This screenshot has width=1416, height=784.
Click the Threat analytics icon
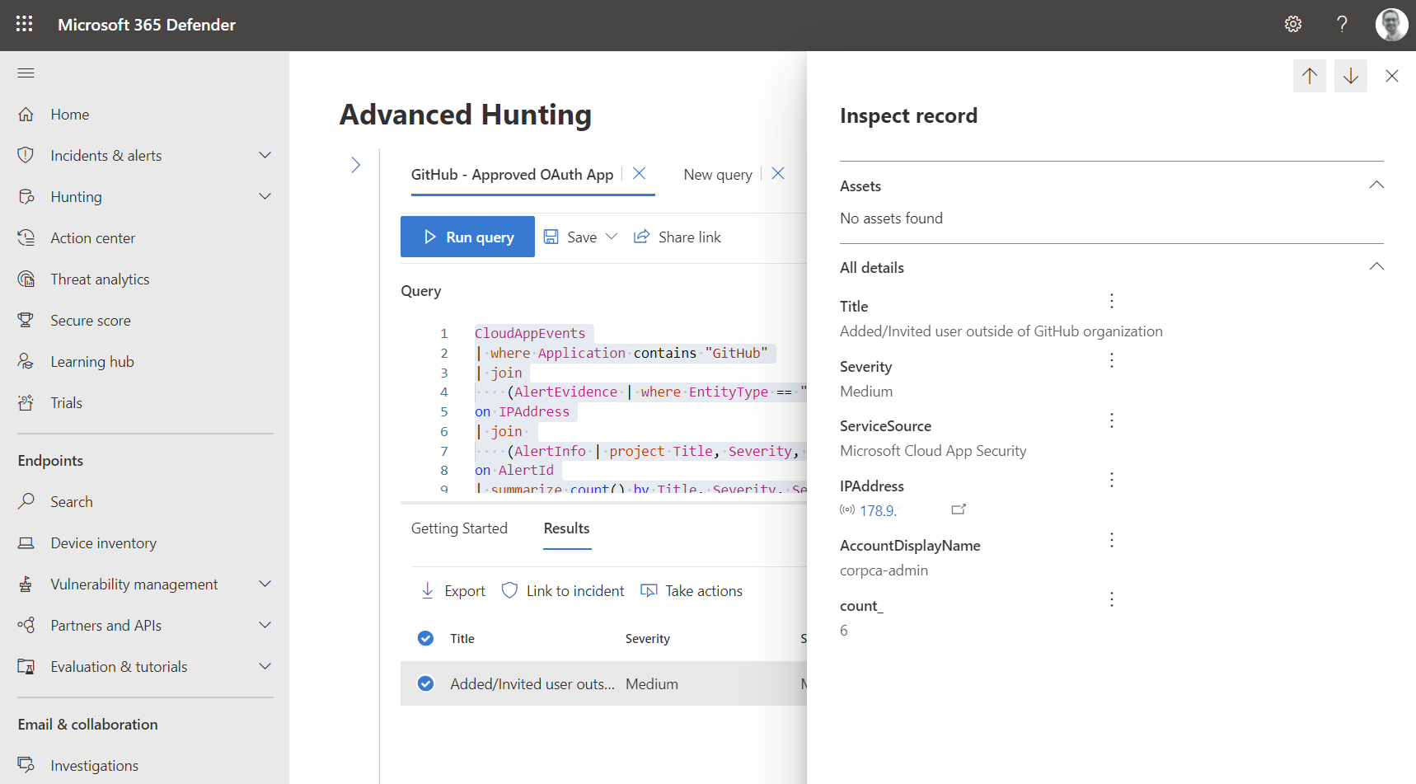(26, 279)
